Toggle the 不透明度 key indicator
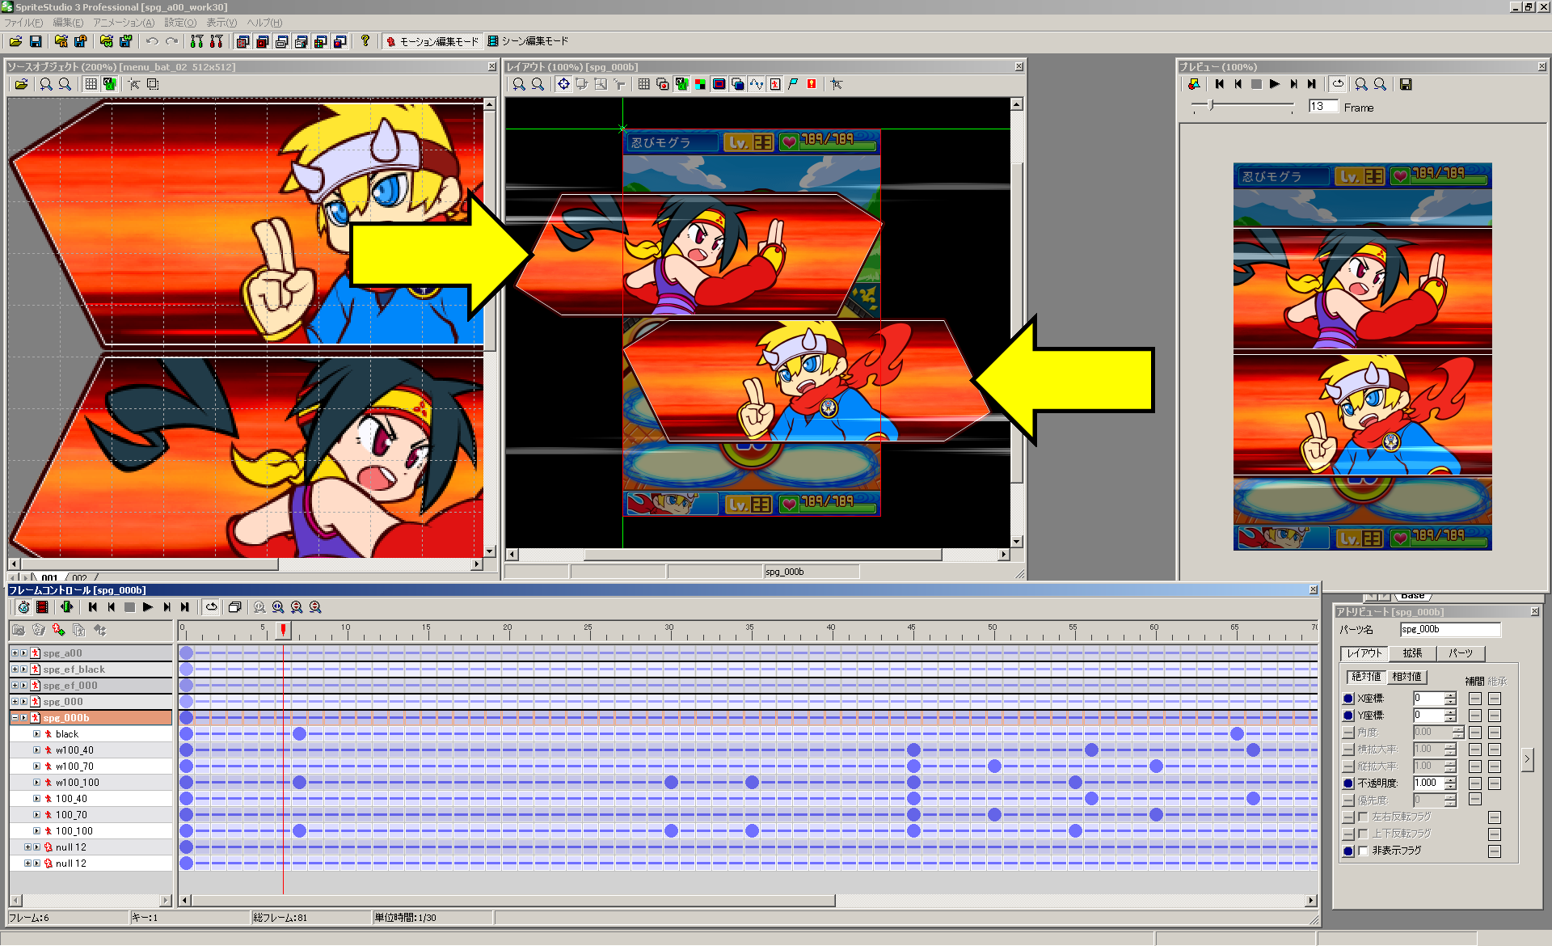Screen dimensions: 1552x946 pos(1348,783)
